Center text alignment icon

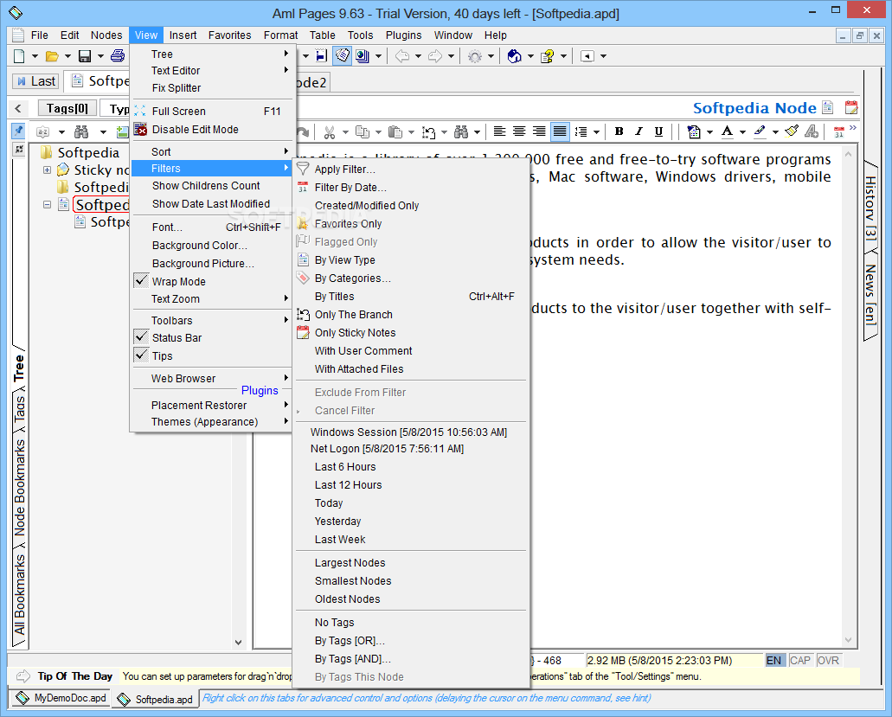click(519, 132)
